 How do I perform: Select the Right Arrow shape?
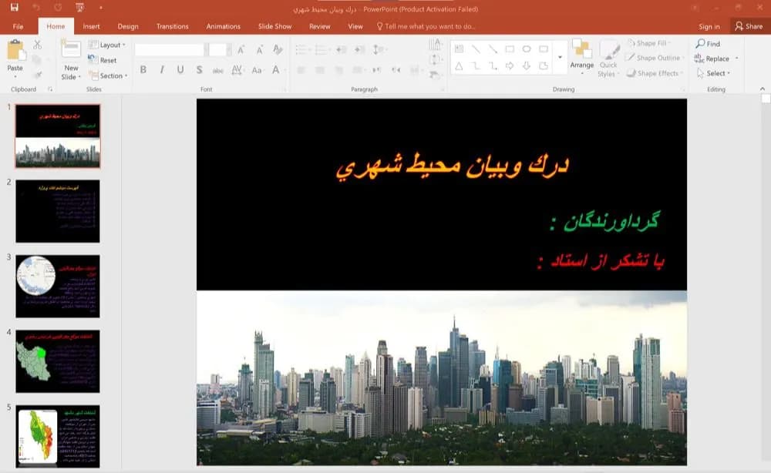(510, 65)
